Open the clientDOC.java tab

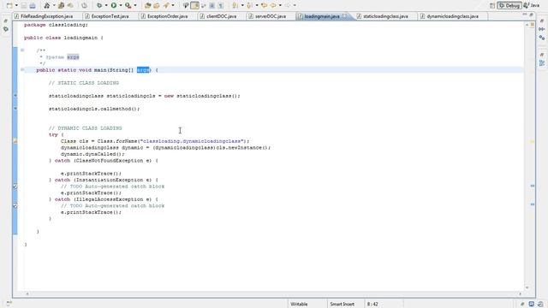point(221,16)
